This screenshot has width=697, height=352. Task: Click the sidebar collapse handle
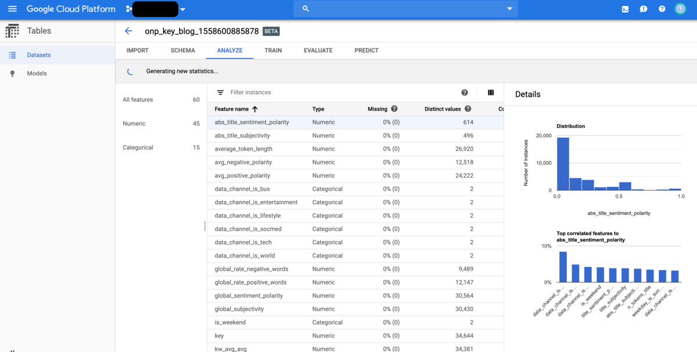205,226
